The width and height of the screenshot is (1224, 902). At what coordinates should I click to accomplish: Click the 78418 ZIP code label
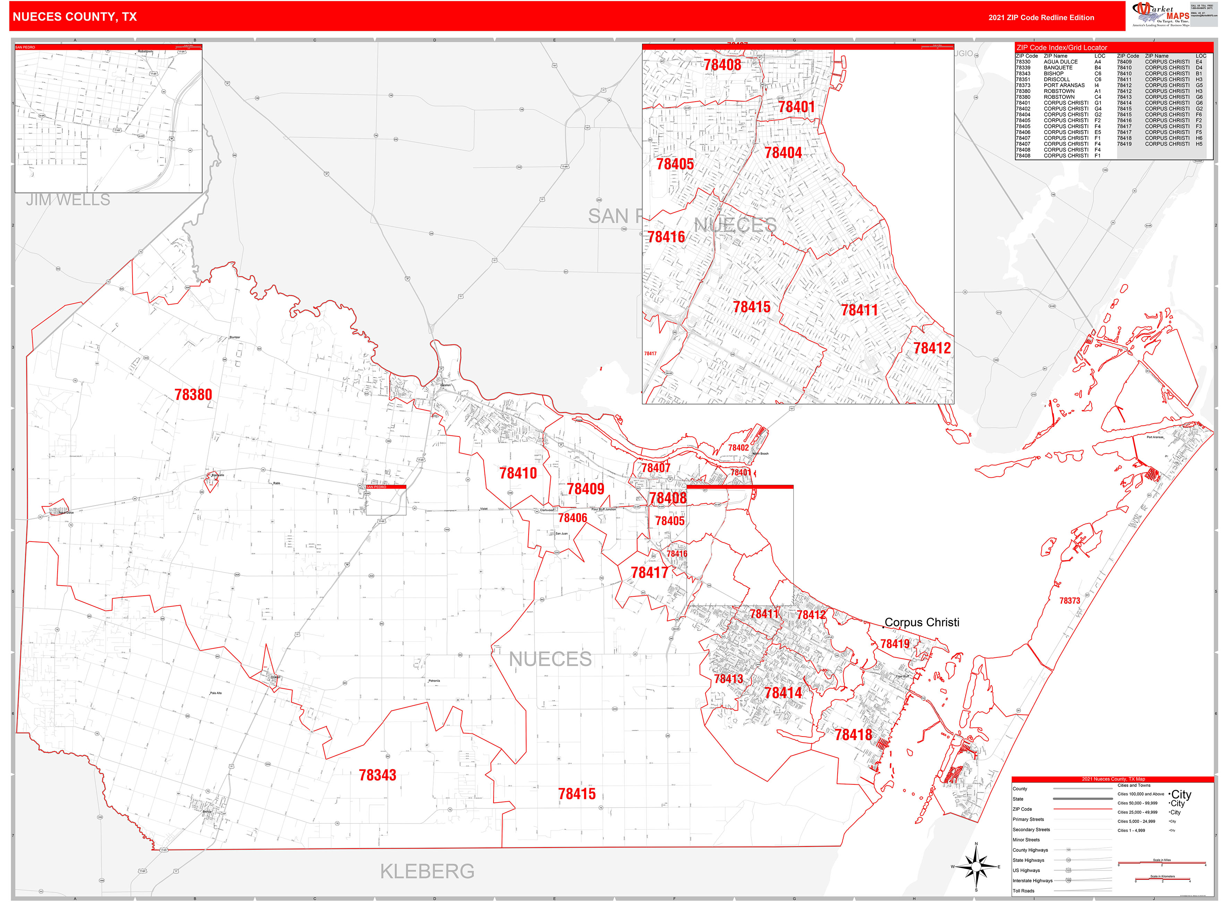853,735
